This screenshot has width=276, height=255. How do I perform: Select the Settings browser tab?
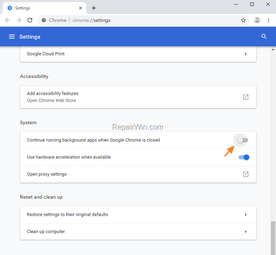click(x=44, y=8)
